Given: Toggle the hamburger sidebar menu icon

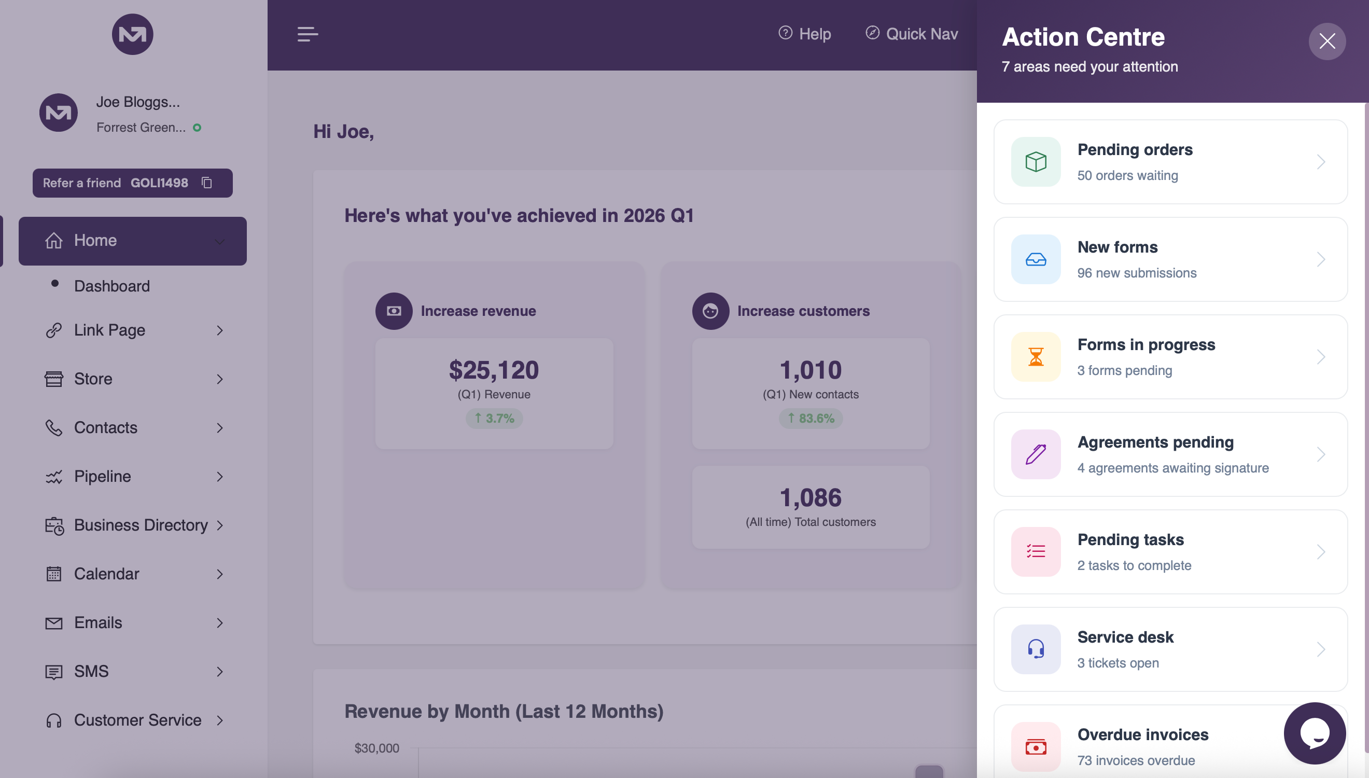Looking at the screenshot, I should [x=308, y=34].
